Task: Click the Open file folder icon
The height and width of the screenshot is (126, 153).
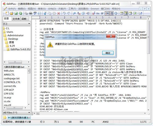Action: pos(12,13)
